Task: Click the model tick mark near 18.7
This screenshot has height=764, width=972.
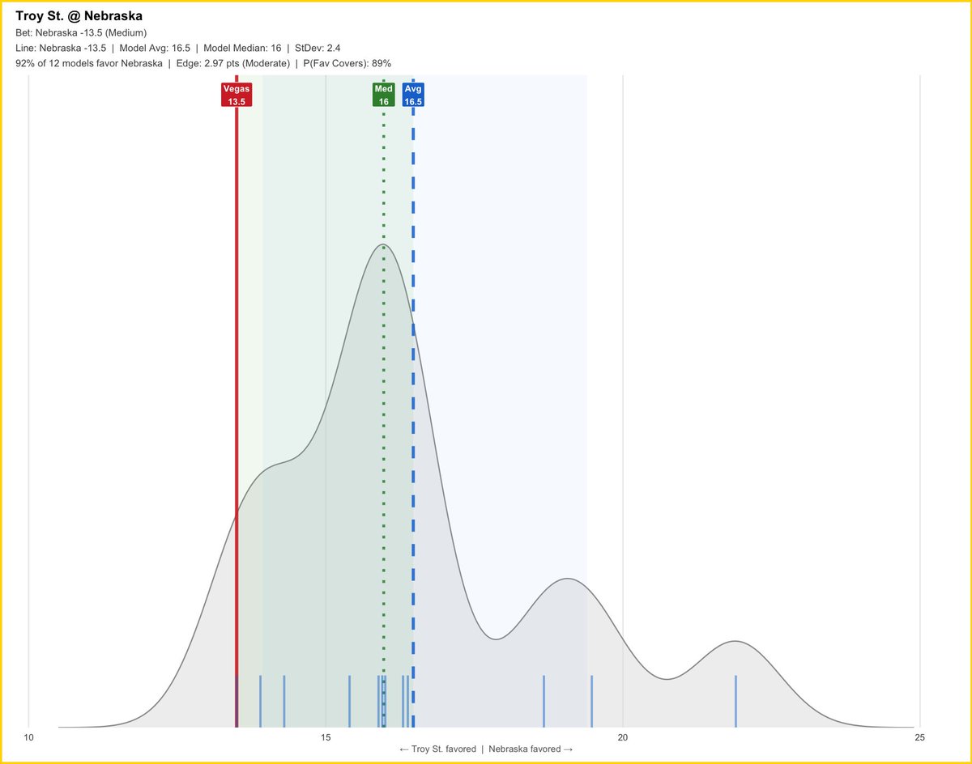Action: [544, 701]
